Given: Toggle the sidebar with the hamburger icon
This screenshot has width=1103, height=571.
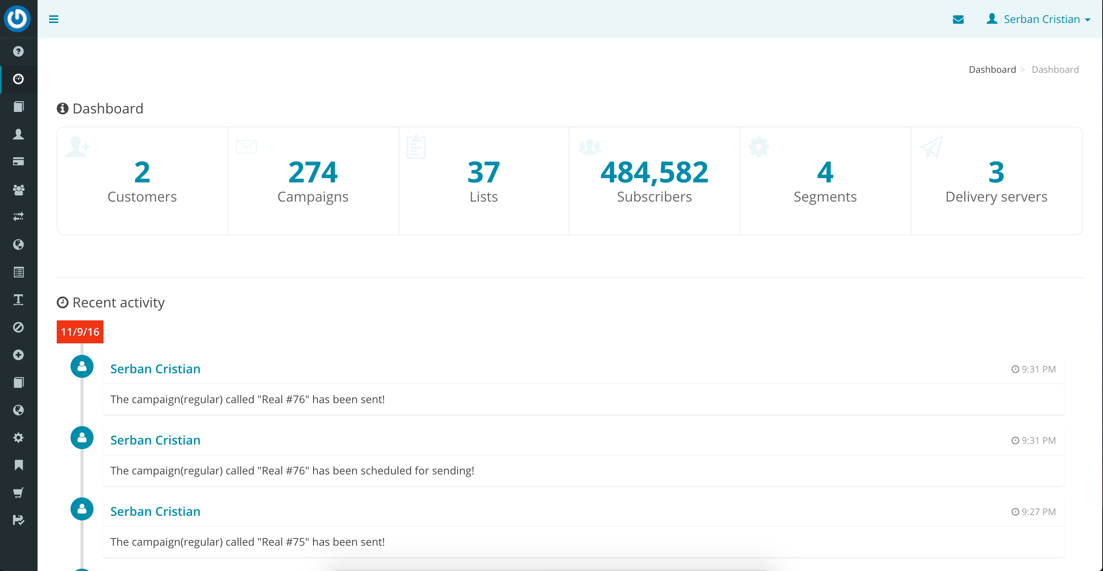Looking at the screenshot, I should tap(54, 19).
